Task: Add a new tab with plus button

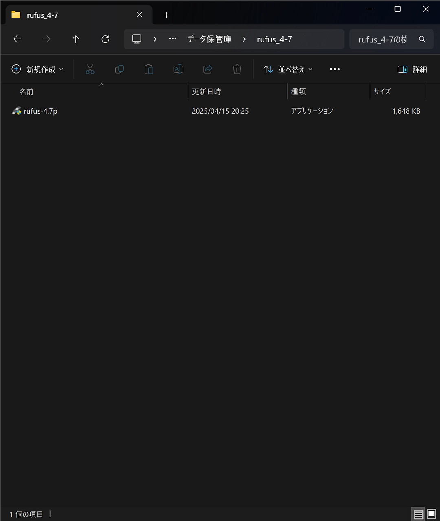Action: pos(166,15)
